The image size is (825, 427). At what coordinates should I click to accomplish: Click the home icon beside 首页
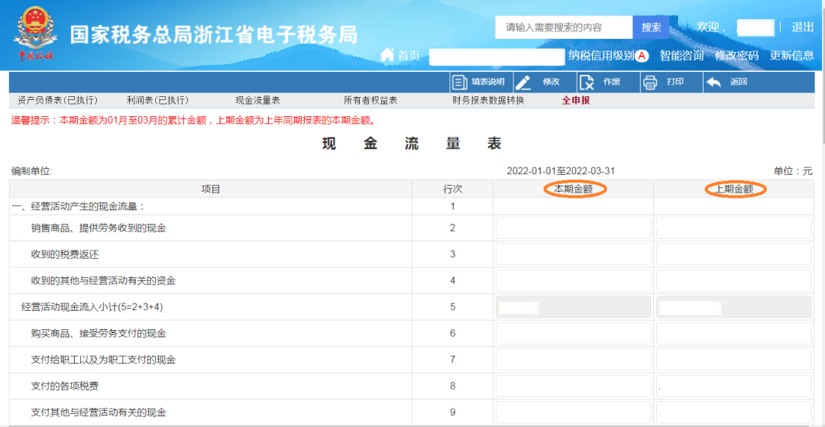click(x=387, y=54)
